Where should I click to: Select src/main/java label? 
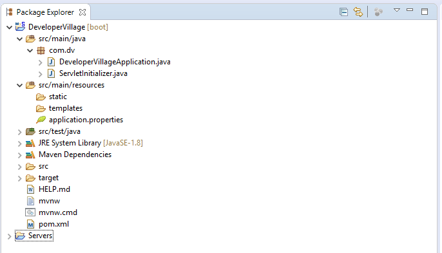(62, 39)
